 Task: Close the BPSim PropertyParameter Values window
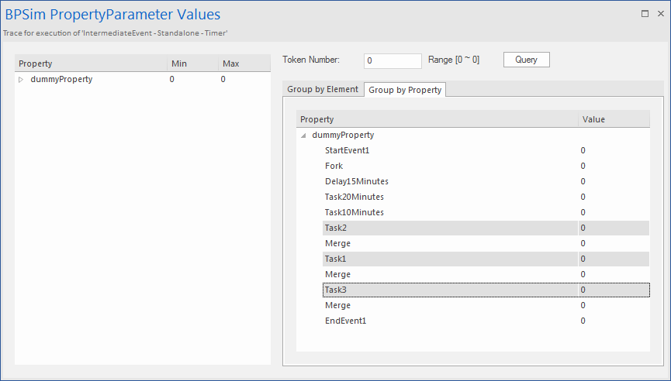[660, 13]
